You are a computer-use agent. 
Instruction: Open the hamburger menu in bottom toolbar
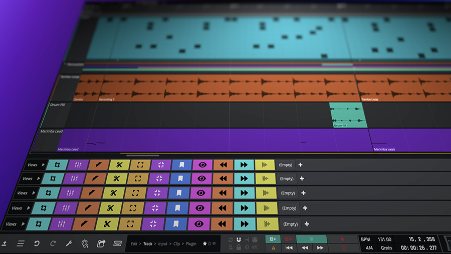coord(21,243)
